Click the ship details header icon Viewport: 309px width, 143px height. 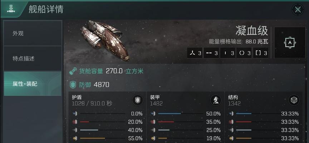pyautogui.click(x=11, y=9)
